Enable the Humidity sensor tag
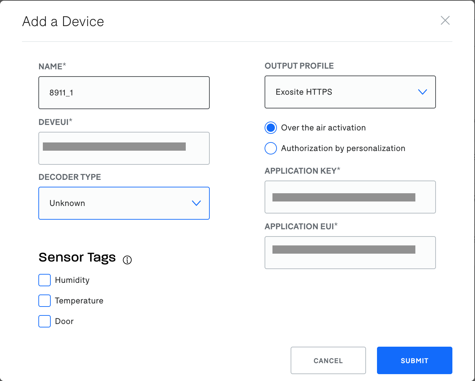This screenshot has height=381, width=475. (44, 280)
